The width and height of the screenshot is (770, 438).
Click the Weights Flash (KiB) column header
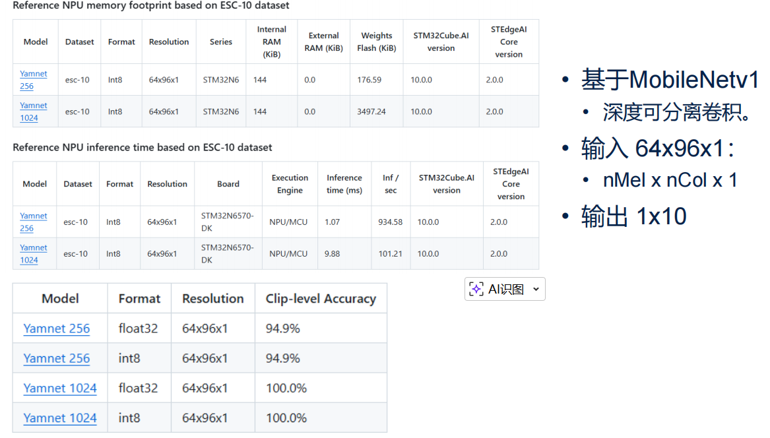coord(376,42)
